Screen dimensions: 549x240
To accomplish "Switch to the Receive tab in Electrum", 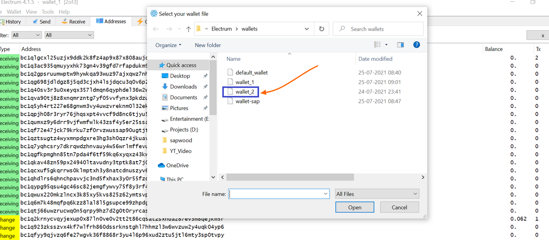I will point(73,21).
